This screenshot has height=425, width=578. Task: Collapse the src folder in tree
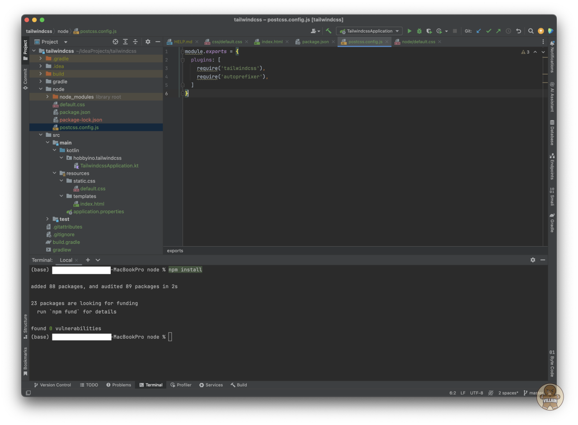point(41,135)
